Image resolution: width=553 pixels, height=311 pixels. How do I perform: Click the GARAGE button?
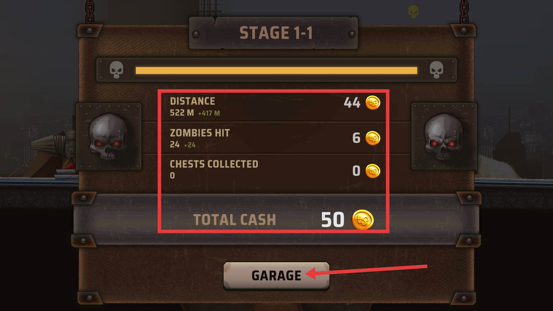click(276, 275)
